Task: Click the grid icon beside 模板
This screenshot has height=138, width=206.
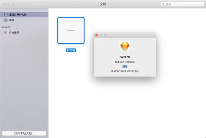Action: coord(6,20)
